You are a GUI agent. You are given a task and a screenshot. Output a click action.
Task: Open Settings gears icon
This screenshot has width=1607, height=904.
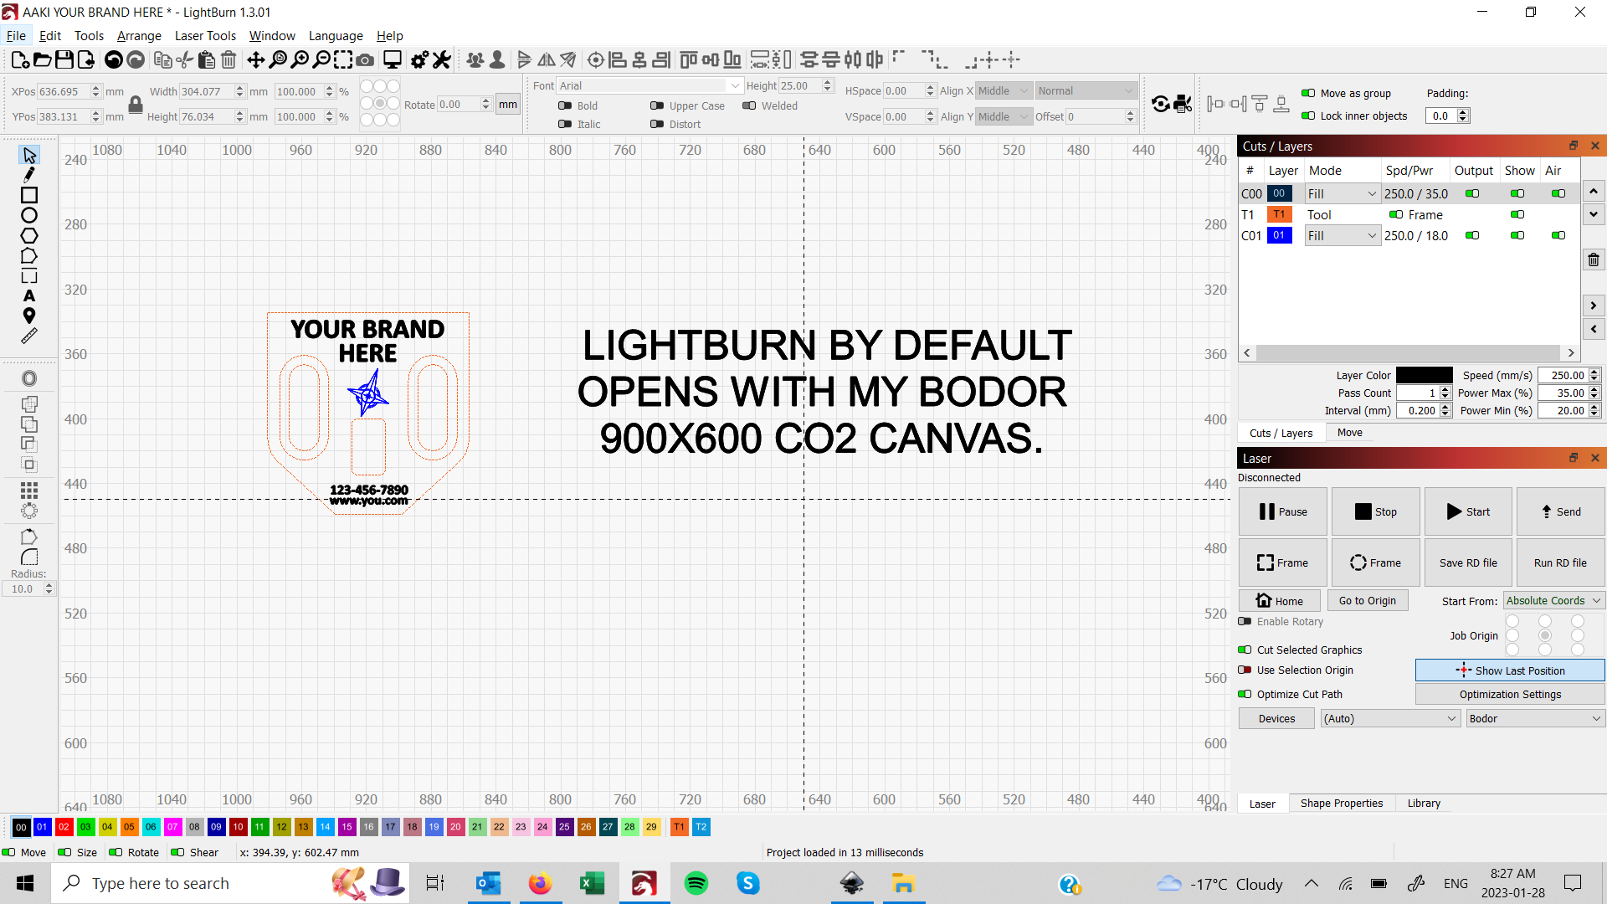tap(419, 59)
